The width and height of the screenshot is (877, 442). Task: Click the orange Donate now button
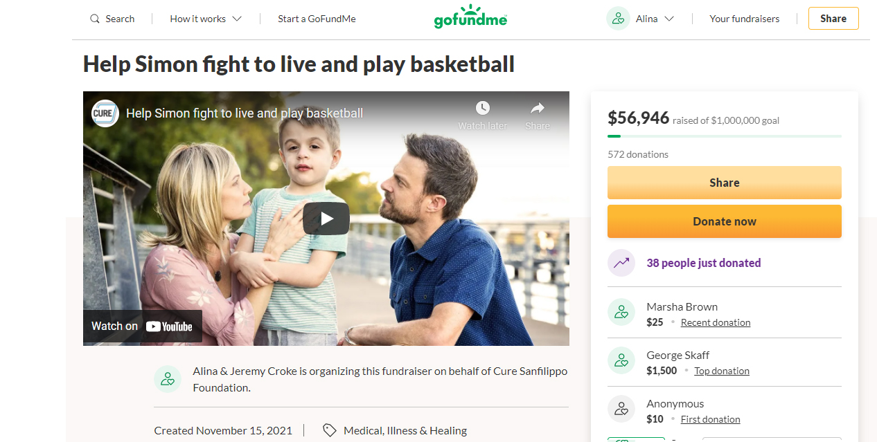pos(725,221)
